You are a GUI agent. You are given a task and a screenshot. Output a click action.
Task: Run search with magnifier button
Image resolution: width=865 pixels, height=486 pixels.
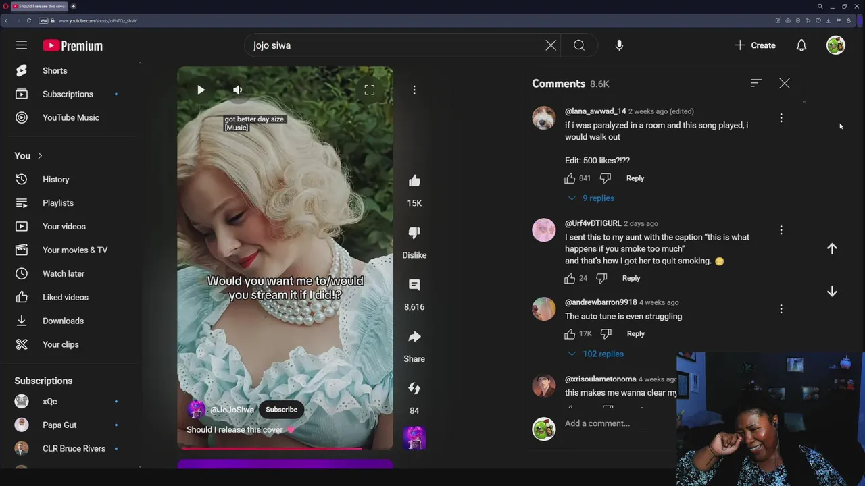tap(579, 45)
